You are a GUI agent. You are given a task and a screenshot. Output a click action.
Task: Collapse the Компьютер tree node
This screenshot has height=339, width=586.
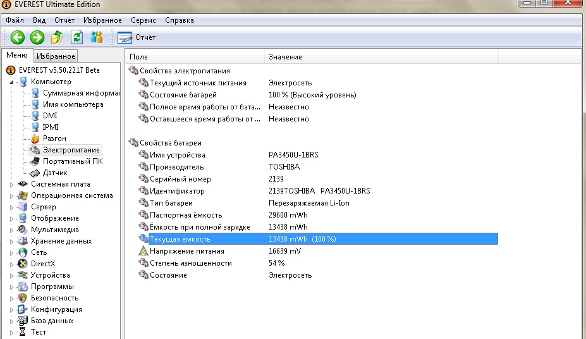click(x=11, y=82)
